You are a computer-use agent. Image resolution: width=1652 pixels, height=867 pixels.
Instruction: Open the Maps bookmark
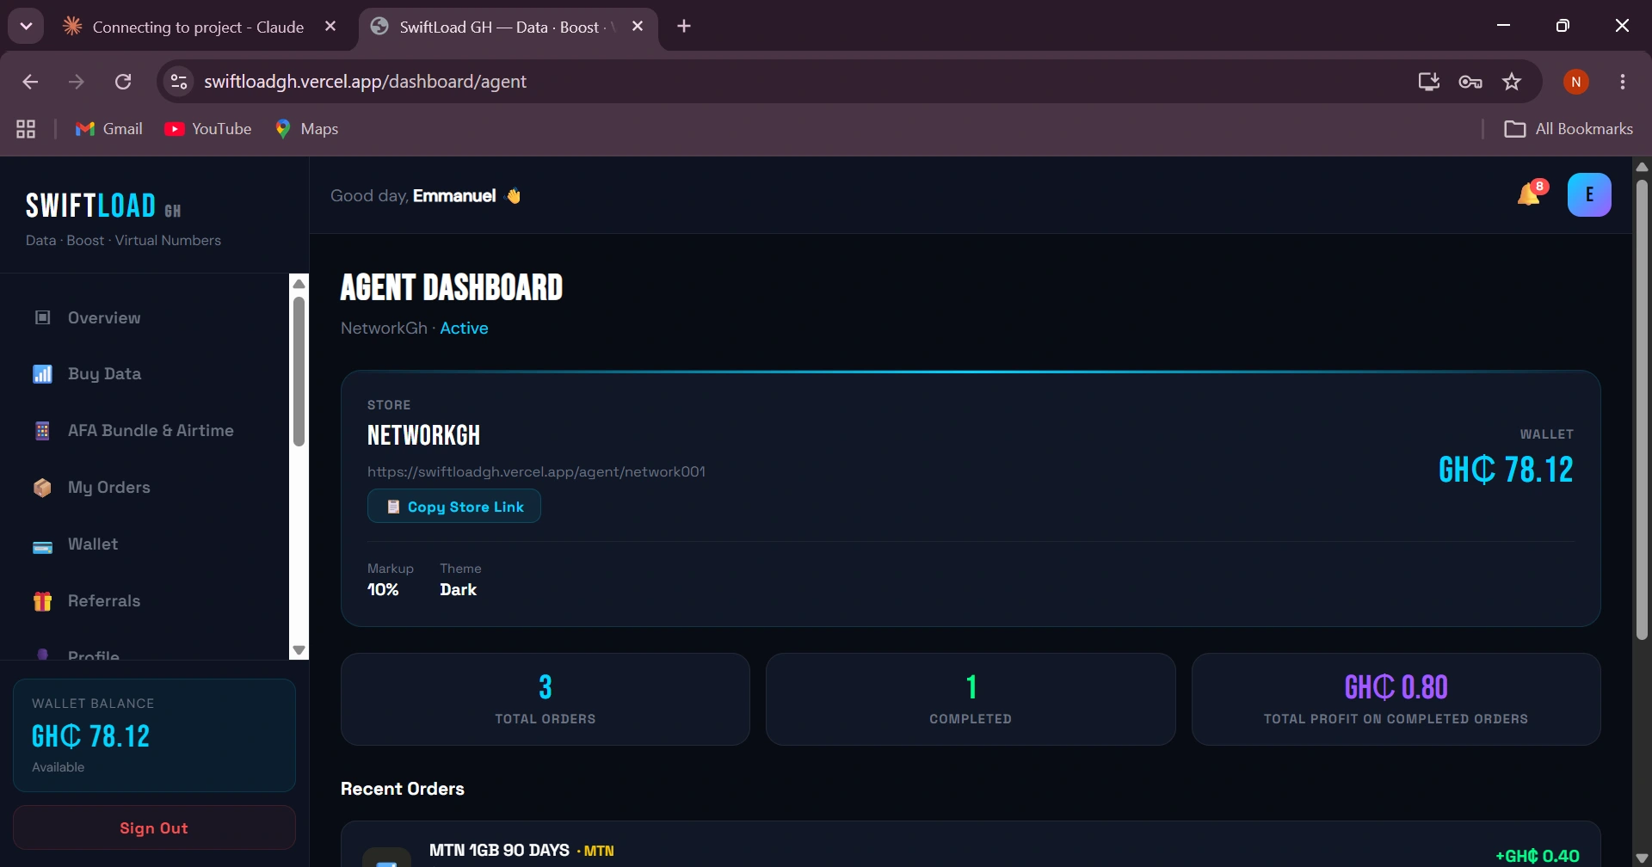[x=306, y=129]
